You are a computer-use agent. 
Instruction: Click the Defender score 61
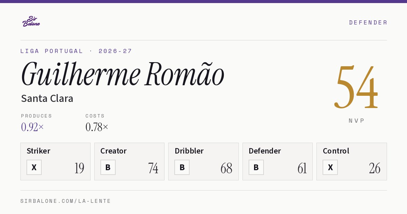(x=302, y=168)
